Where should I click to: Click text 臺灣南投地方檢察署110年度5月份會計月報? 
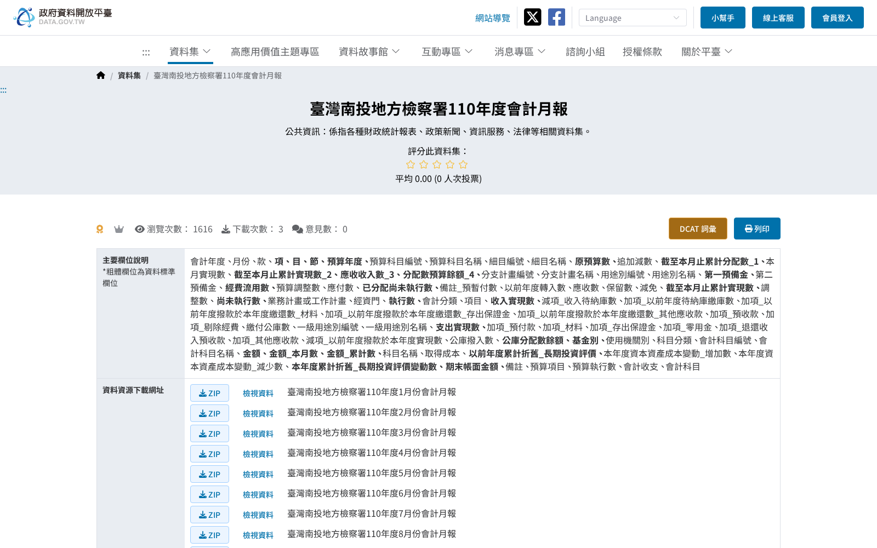point(372,473)
